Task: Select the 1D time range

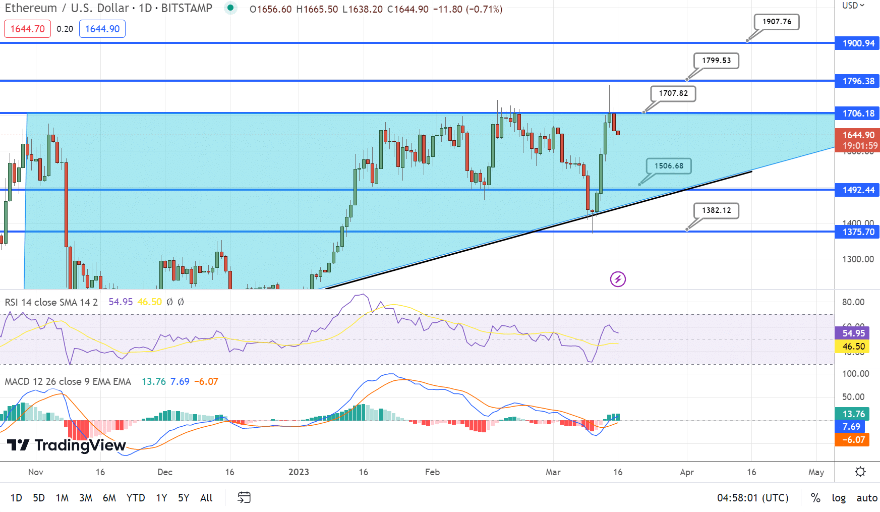Action: pos(16,498)
